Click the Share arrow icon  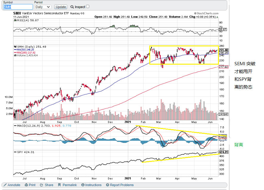click(x=42, y=185)
